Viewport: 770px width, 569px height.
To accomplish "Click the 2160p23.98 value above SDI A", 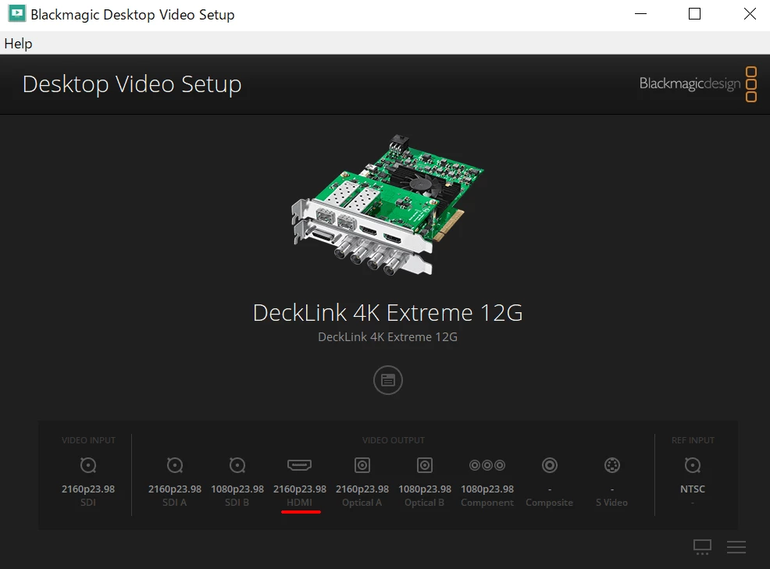I will click(x=175, y=489).
